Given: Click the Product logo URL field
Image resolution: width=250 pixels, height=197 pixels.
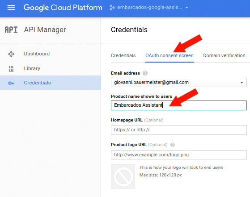Looking at the screenshot, I should pyautogui.click(x=179, y=155).
